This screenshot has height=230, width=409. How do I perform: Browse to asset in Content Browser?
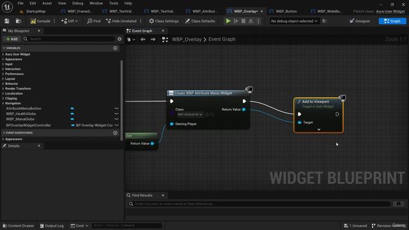click(19, 21)
